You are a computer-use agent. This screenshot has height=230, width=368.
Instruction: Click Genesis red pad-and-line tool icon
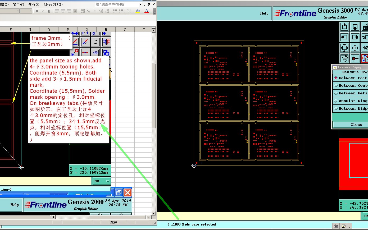(x=355, y=58)
